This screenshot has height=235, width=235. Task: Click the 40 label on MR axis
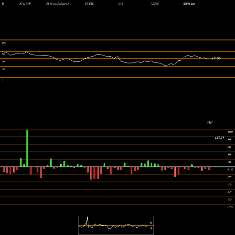229,155
